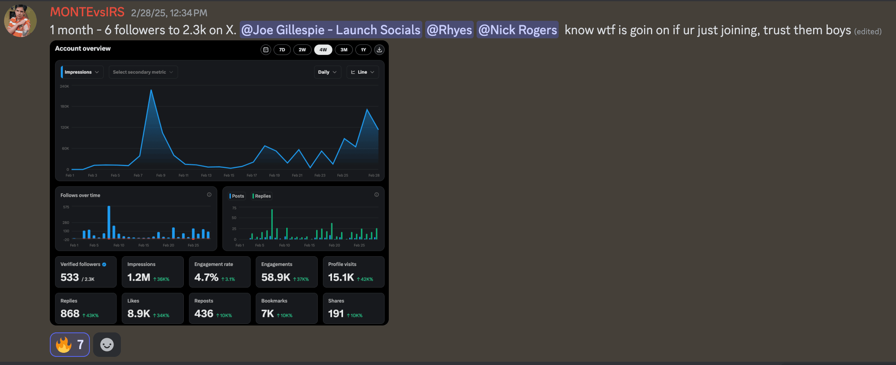This screenshot has height=365, width=896.
Task: Click the @Rhyes mention
Action: (x=449, y=30)
